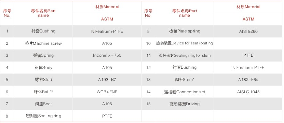Screen dimensions: 284x123
Task: Select the Sealing ring part name cell
Action: 43,116
